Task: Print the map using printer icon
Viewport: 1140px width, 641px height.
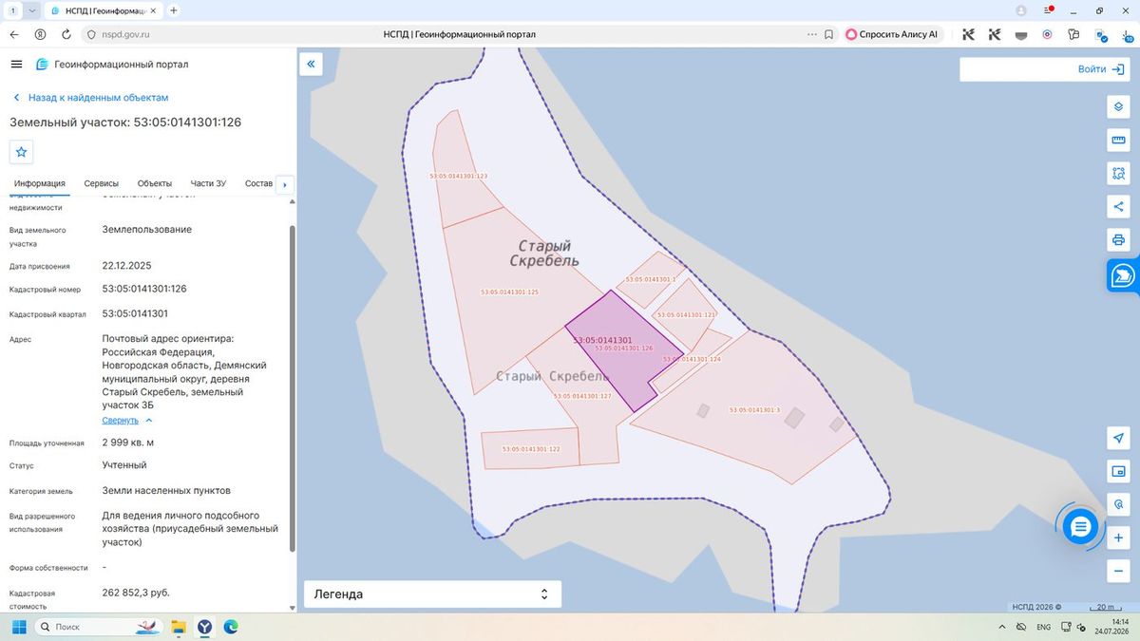Action: pos(1118,239)
